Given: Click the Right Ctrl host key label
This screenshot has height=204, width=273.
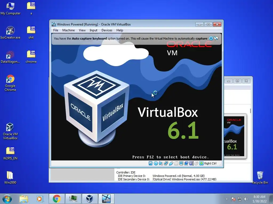Looking at the screenshot, I should click(210, 163).
